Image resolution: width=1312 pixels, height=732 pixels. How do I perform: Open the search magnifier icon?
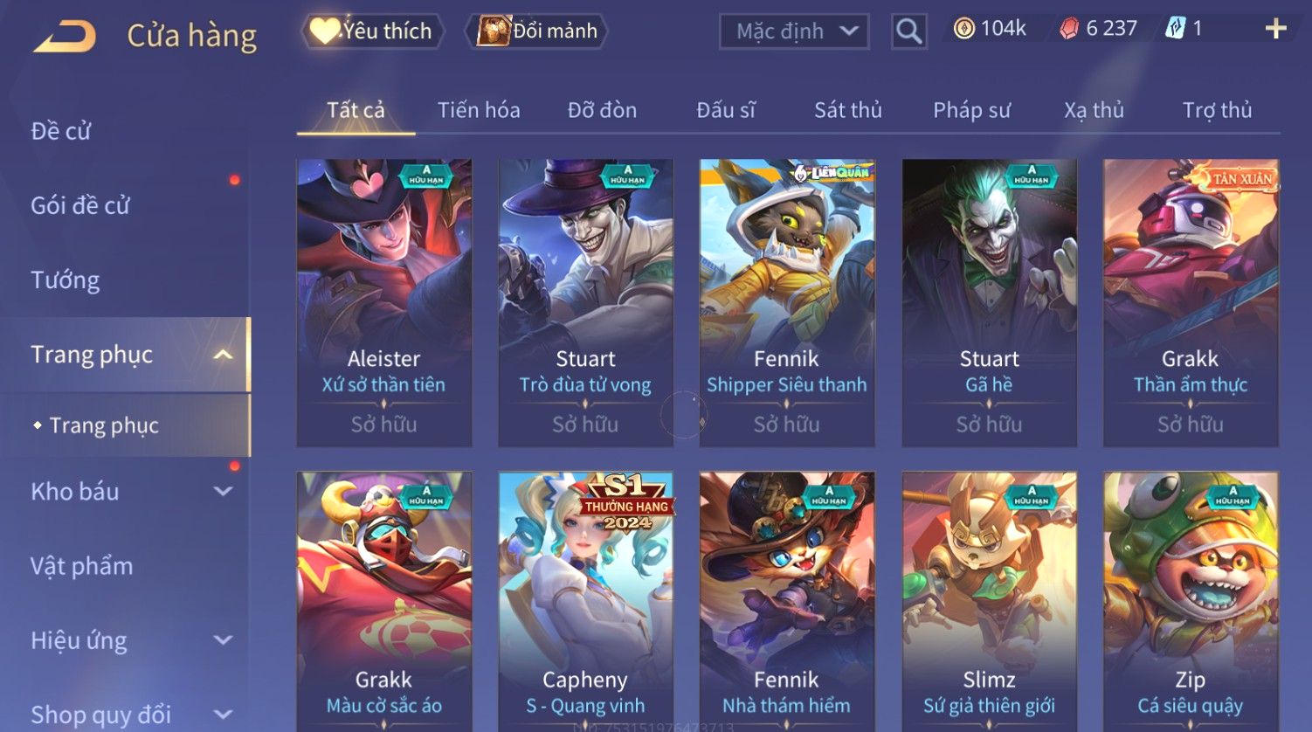[x=909, y=31]
